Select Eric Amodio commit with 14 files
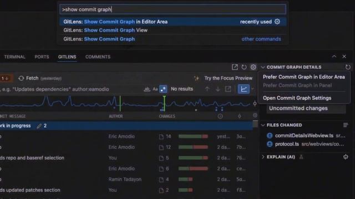Screen dimensions: 355x199 click(x=126, y=137)
